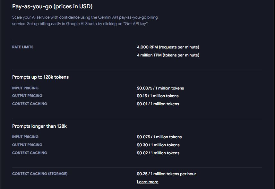Select the CONTEXT CACHING (STORAGE) label
The width and height of the screenshot is (275, 189).
click(40, 174)
